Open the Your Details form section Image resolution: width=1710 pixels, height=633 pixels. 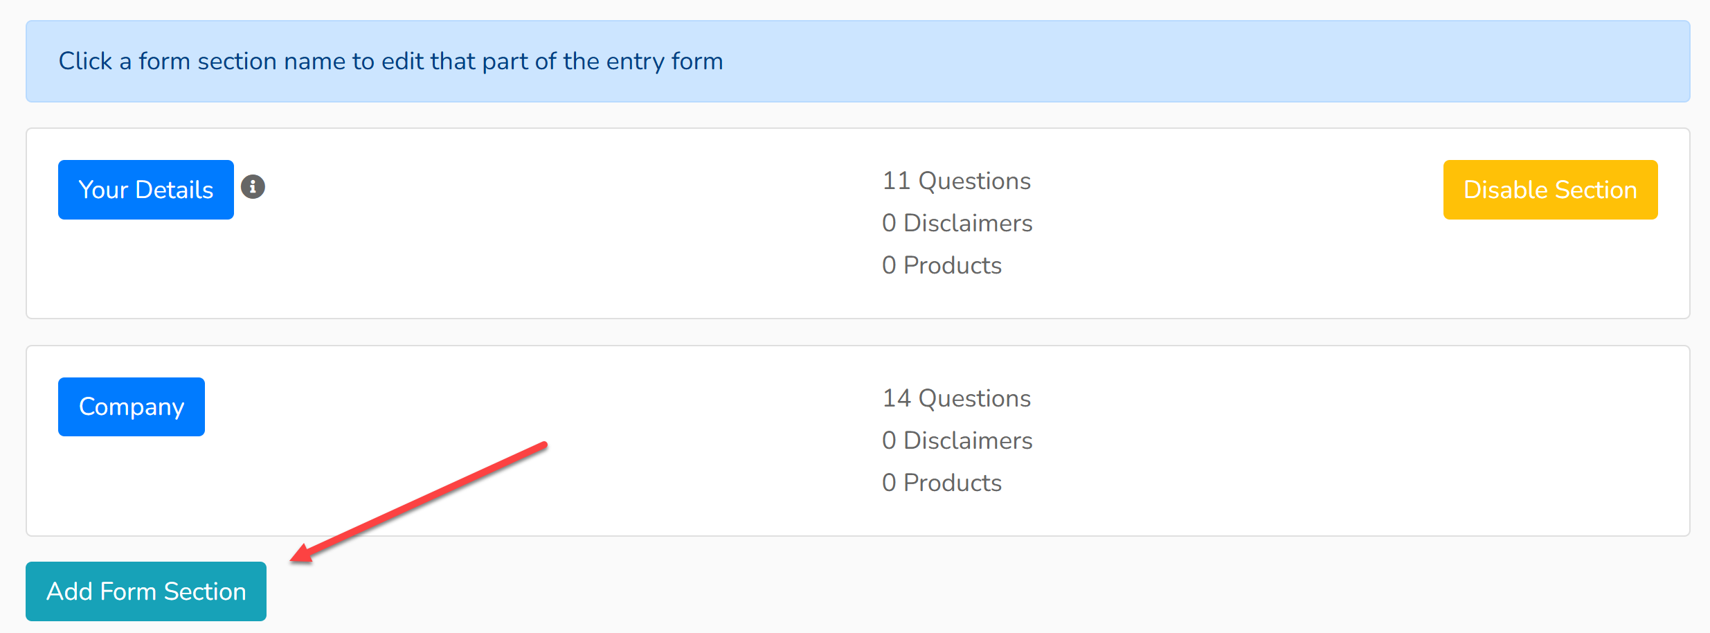pos(146,190)
